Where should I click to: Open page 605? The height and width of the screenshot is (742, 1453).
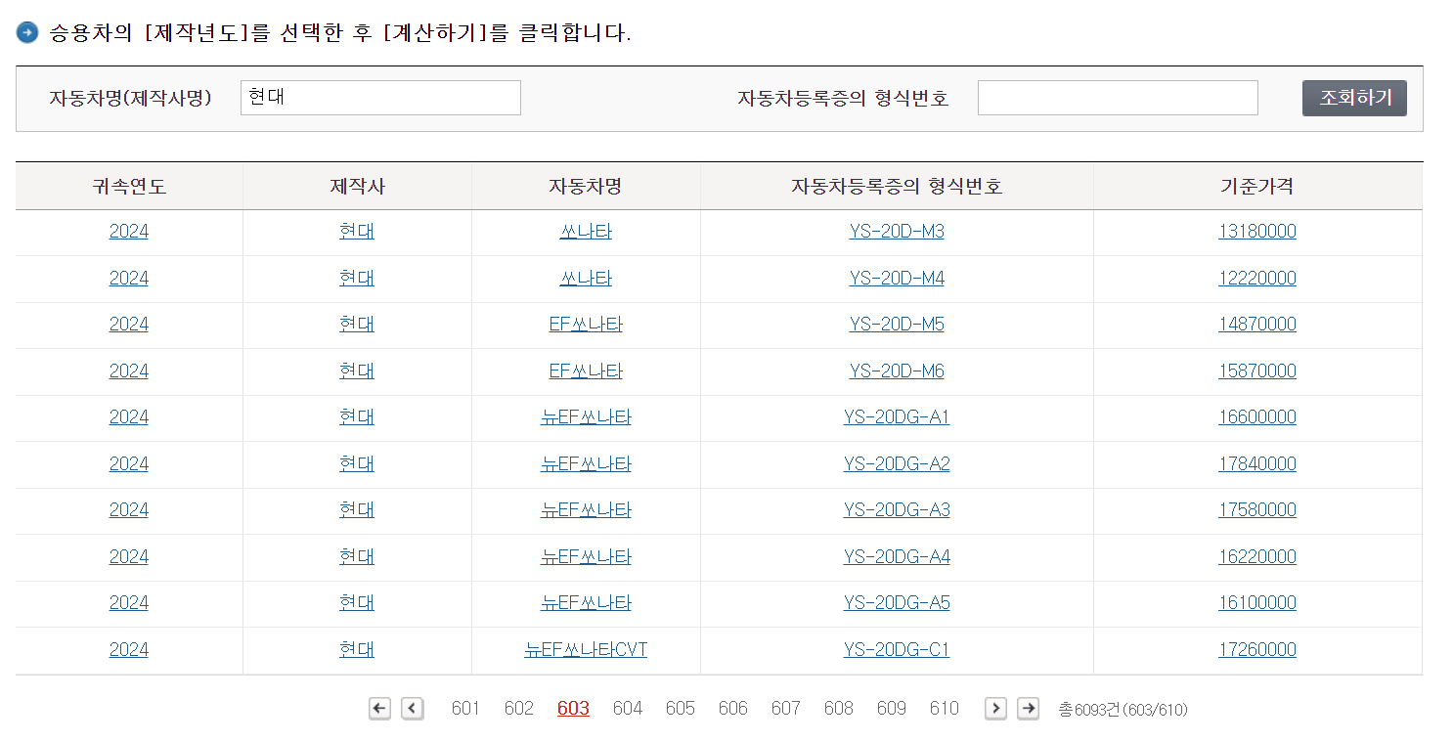tap(680, 709)
